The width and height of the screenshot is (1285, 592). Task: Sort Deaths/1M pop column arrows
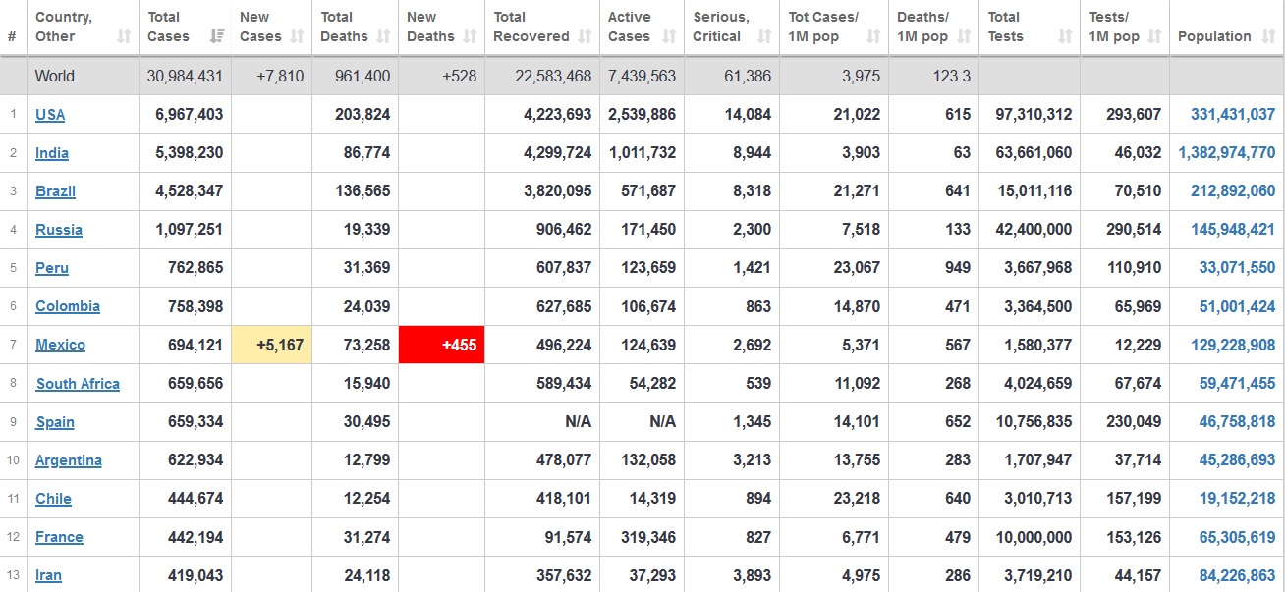(x=965, y=36)
